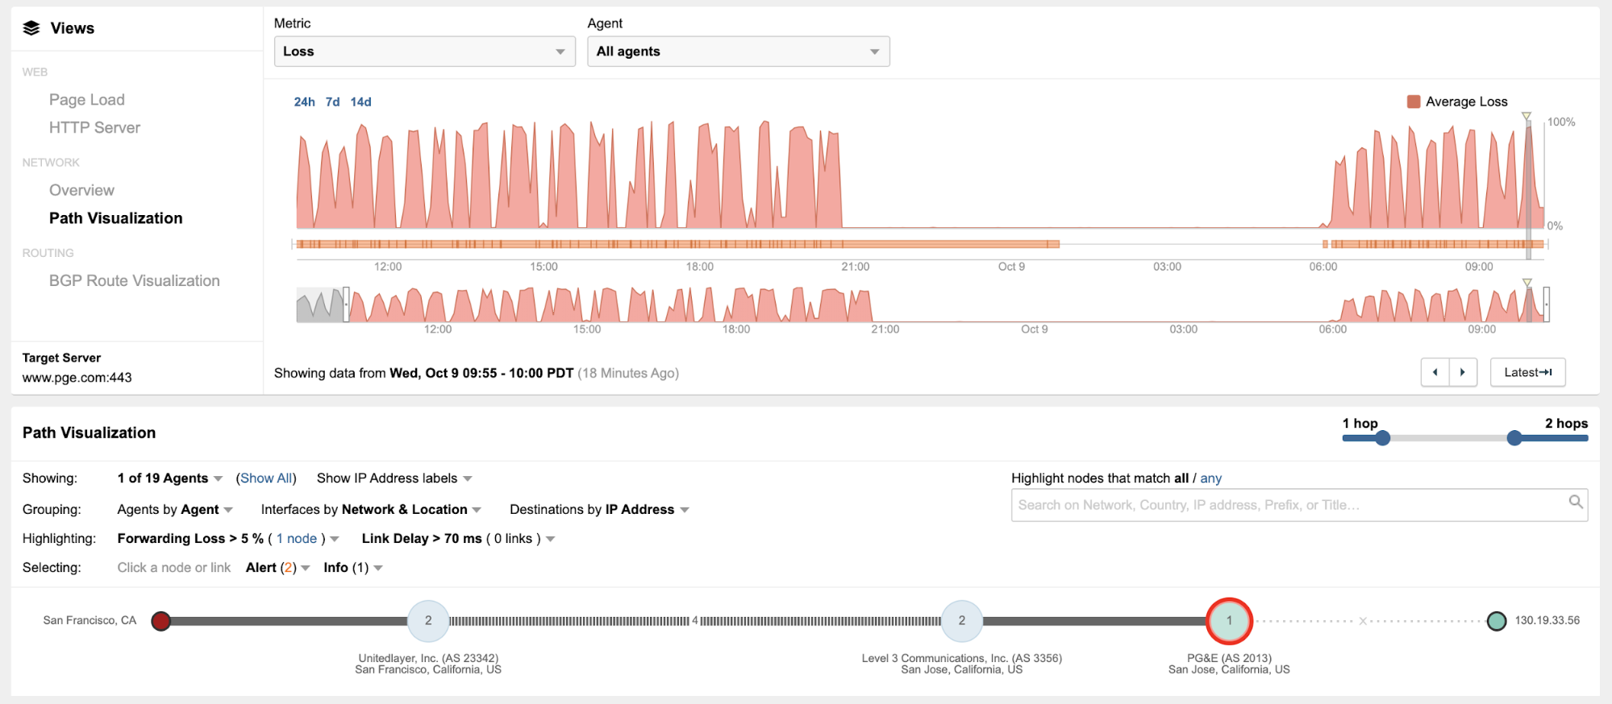Click the search magnifier icon
Viewport: 1612px width, 704px height.
click(1575, 503)
